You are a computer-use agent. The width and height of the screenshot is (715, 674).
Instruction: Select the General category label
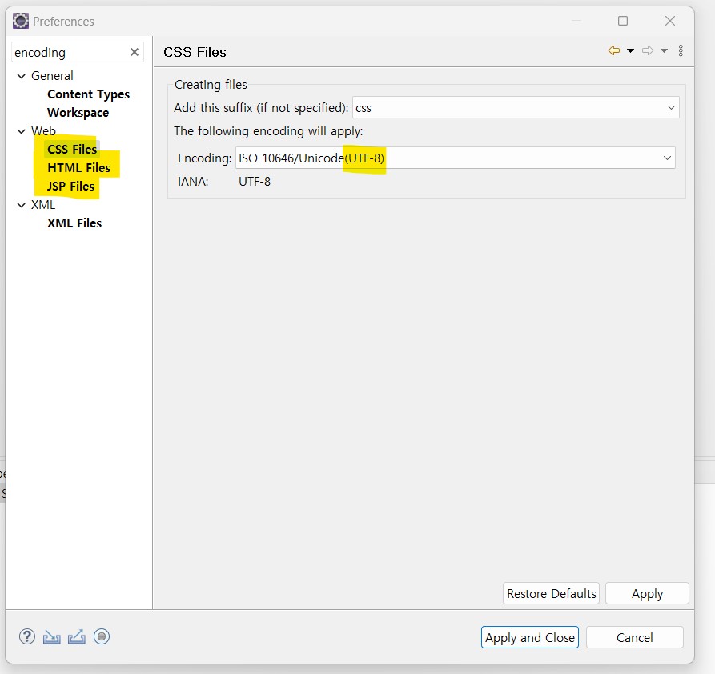click(x=52, y=76)
